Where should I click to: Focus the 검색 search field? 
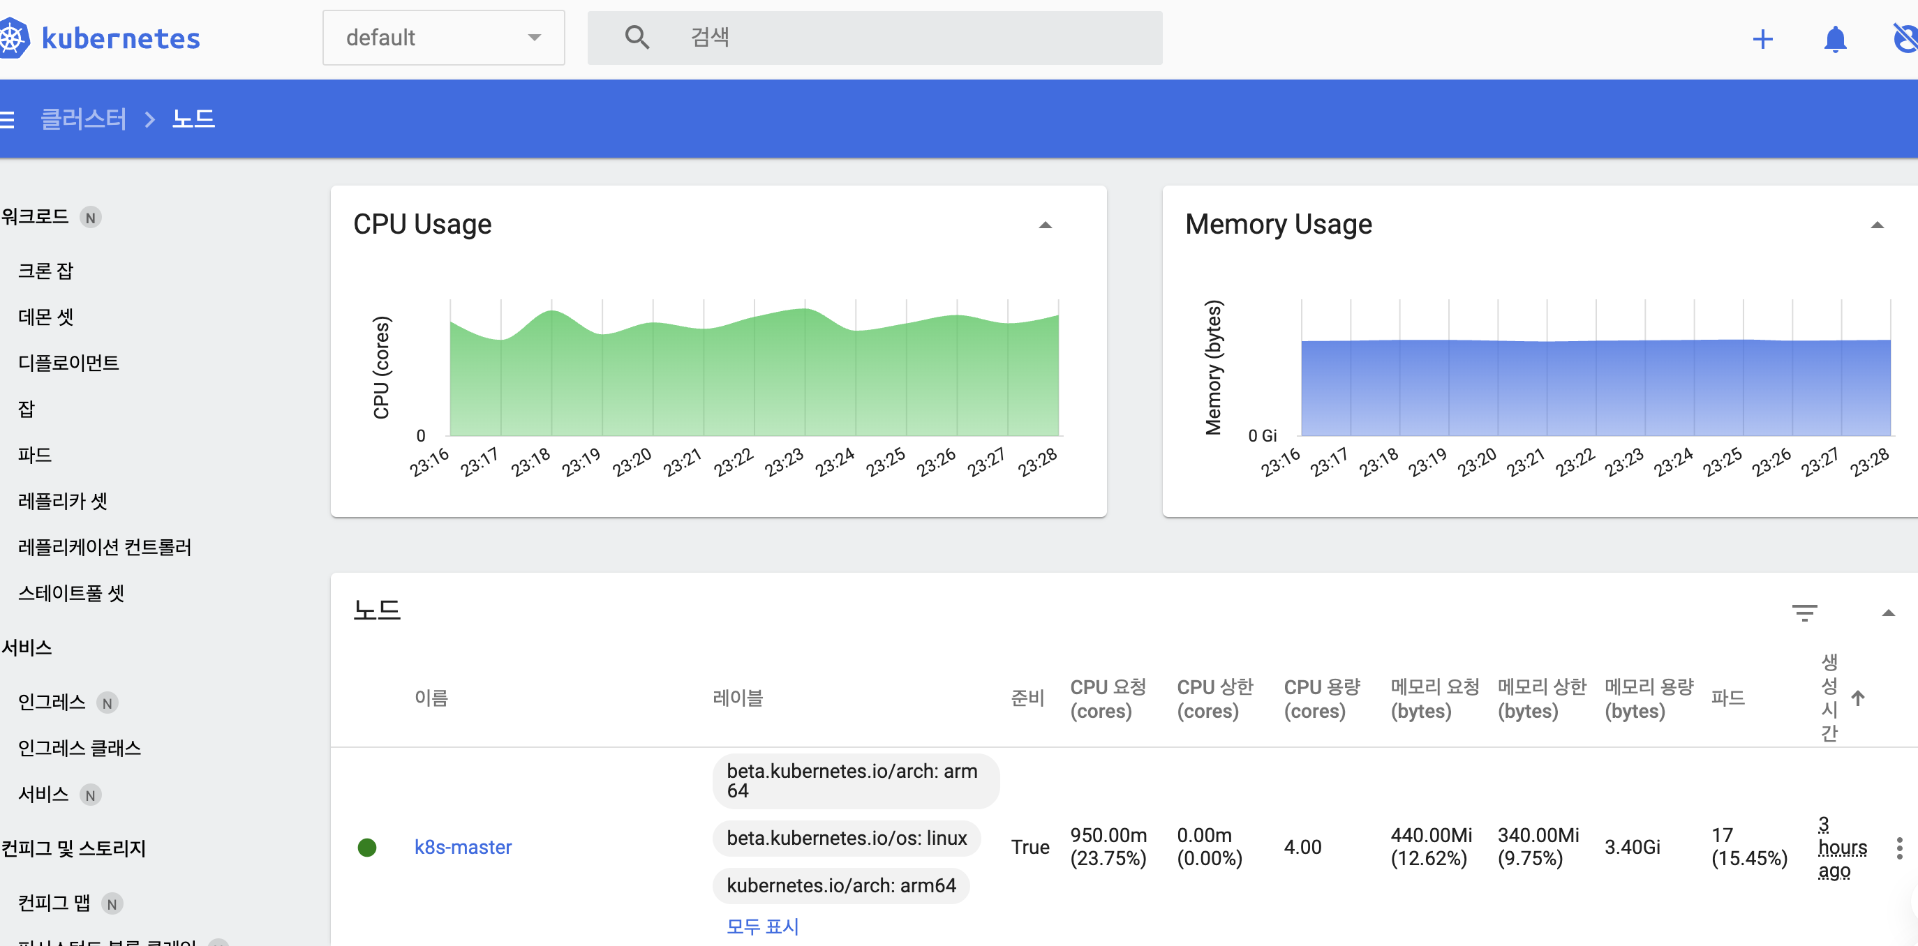(893, 37)
